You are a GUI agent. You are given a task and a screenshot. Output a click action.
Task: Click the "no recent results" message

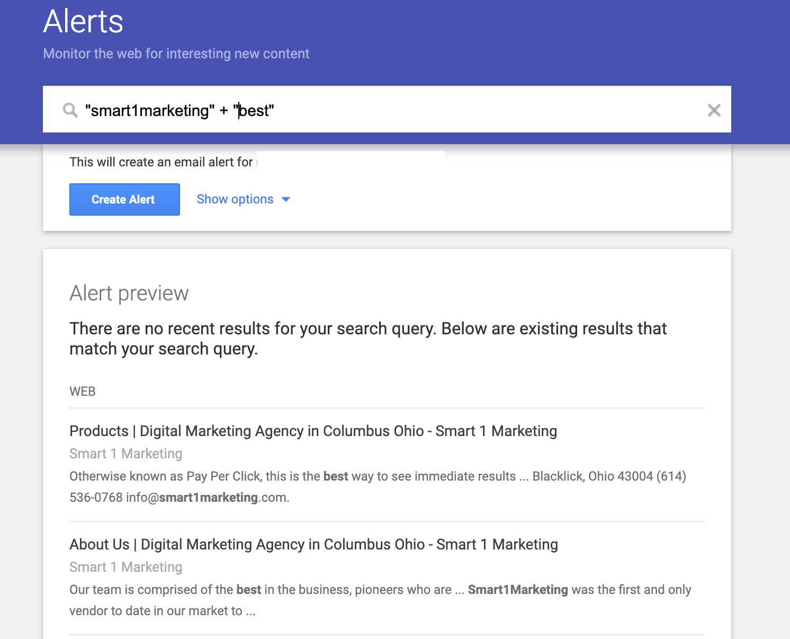click(x=368, y=339)
